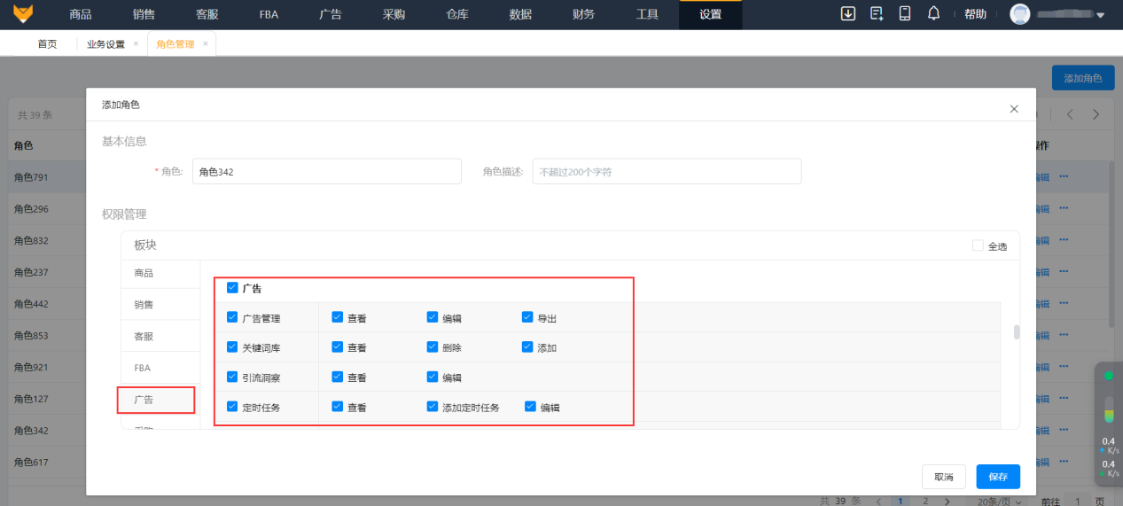Click the 保存 button

point(998,477)
